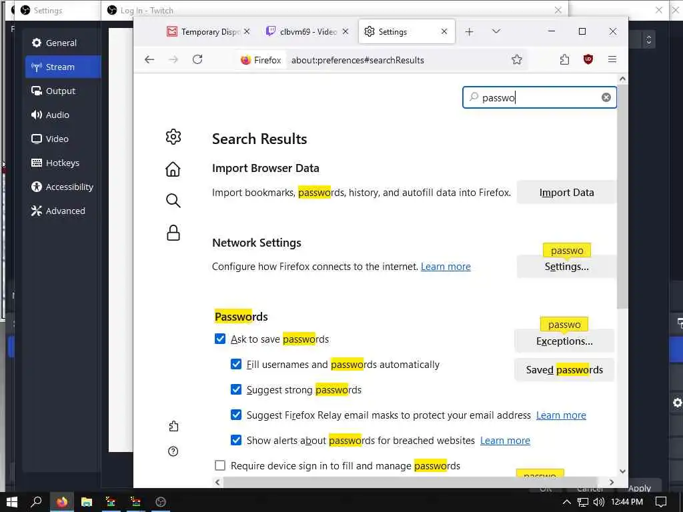Viewport: 683px width, 512px height.
Task: Close the Firefox Settings tab
Action: (x=444, y=32)
